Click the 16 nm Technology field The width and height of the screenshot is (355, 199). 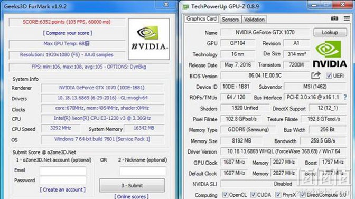pyautogui.click(x=238, y=54)
